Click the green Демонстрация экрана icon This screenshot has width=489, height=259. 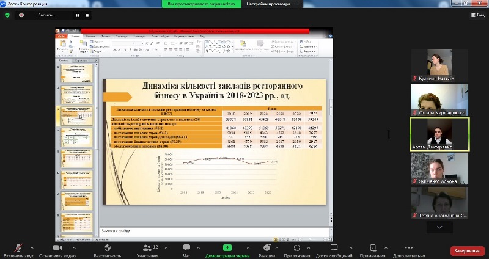(x=227, y=248)
